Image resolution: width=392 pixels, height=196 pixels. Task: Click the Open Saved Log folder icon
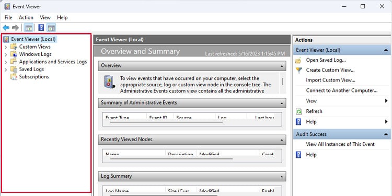[x=298, y=60]
